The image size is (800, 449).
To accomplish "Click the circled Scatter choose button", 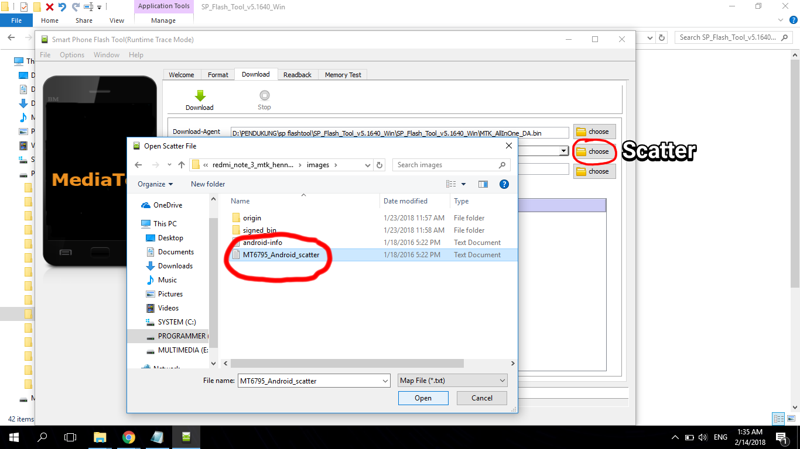I will (594, 151).
